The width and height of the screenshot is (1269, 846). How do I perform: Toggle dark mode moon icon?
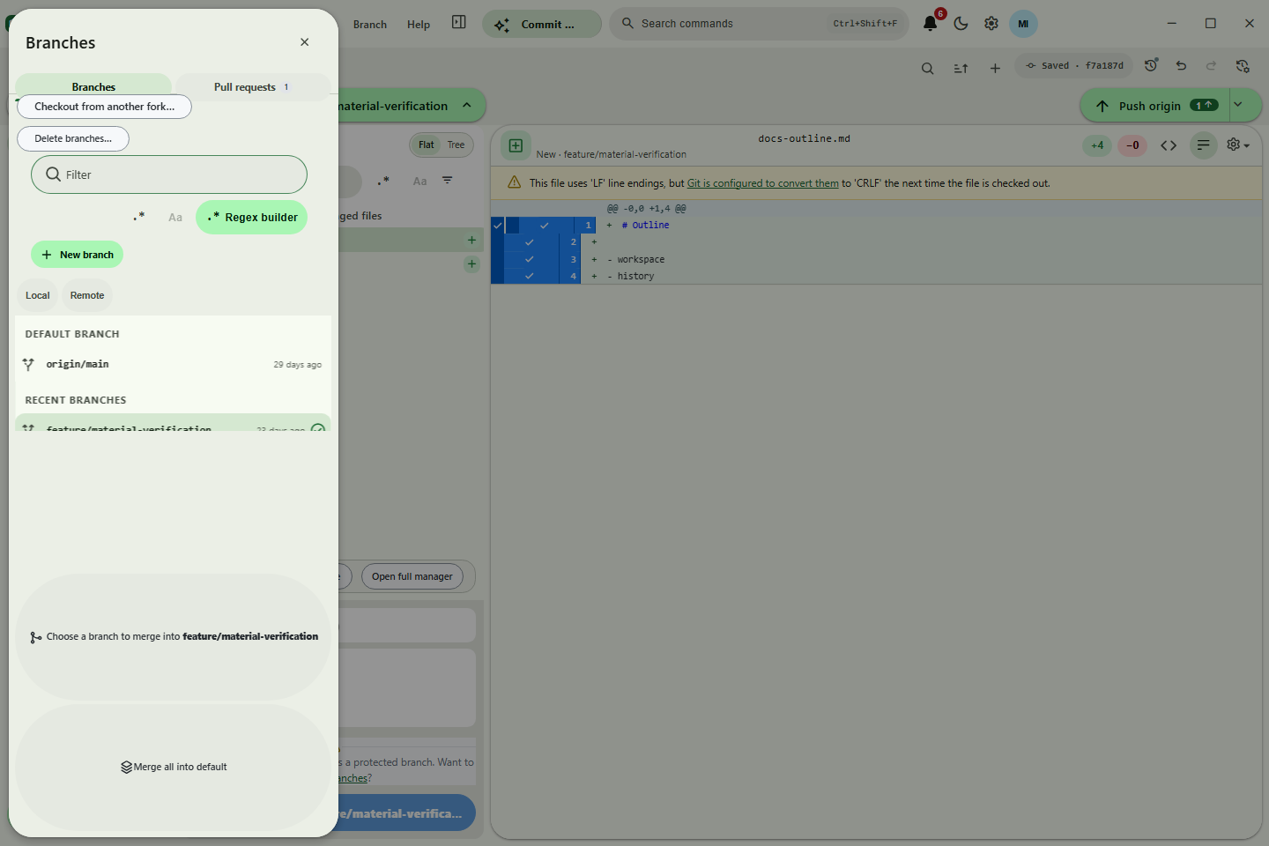[961, 24]
